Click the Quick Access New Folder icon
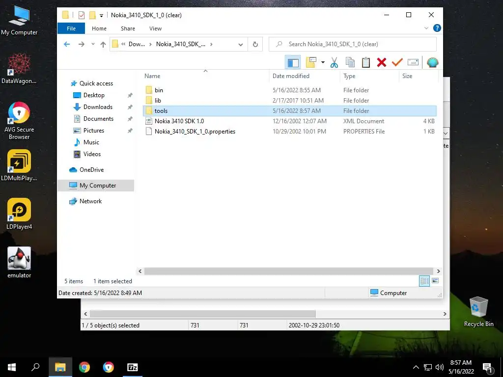The width and height of the screenshot is (503, 377). point(92,15)
